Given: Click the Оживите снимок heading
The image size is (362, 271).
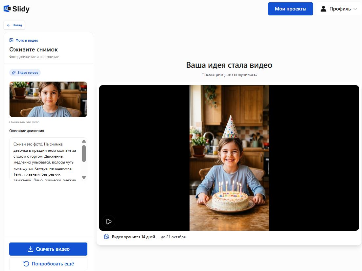Looking at the screenshot, I should click(34, 49).
